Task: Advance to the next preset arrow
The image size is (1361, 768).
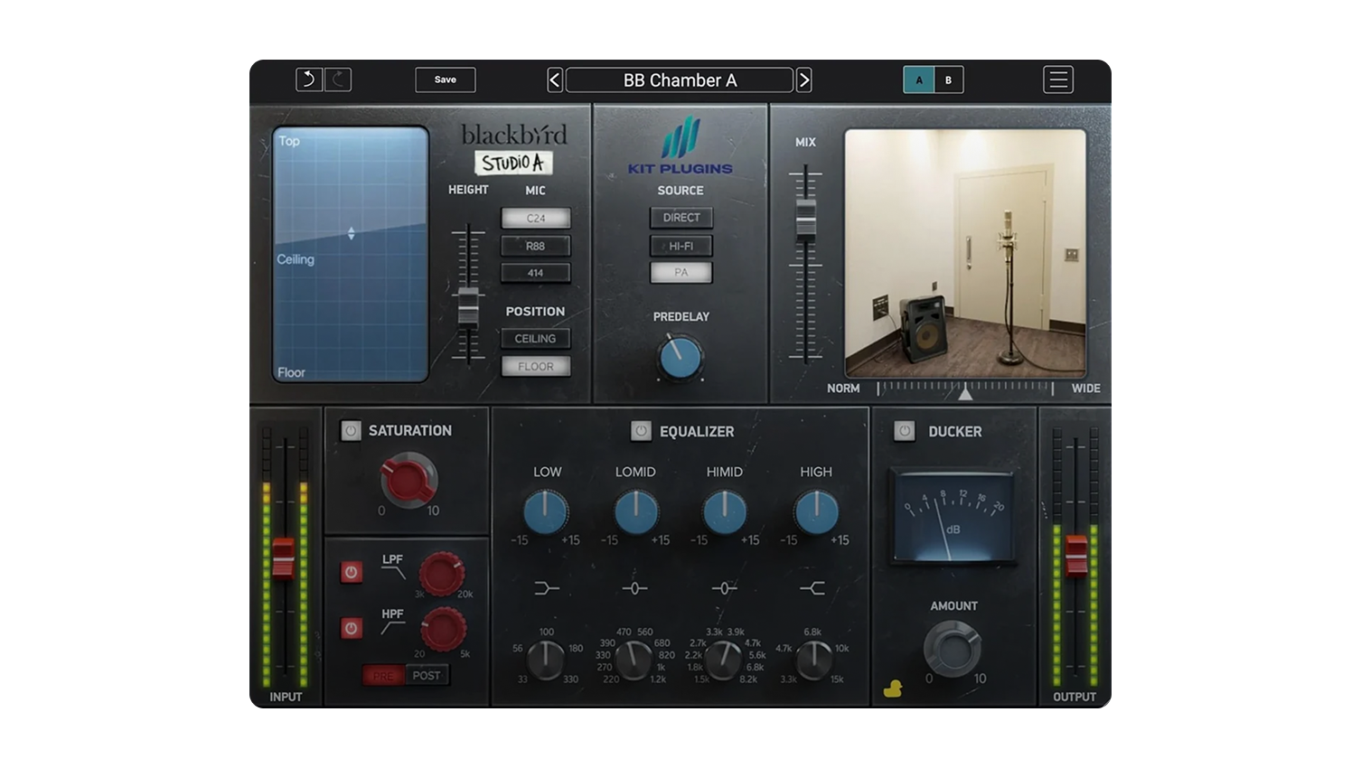Action: pyautogui.click(x=803, y=80)
